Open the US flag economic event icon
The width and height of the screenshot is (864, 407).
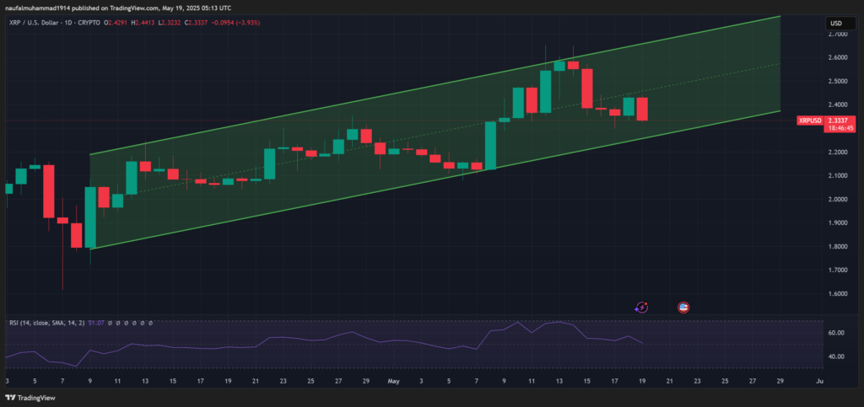[683, 308]
